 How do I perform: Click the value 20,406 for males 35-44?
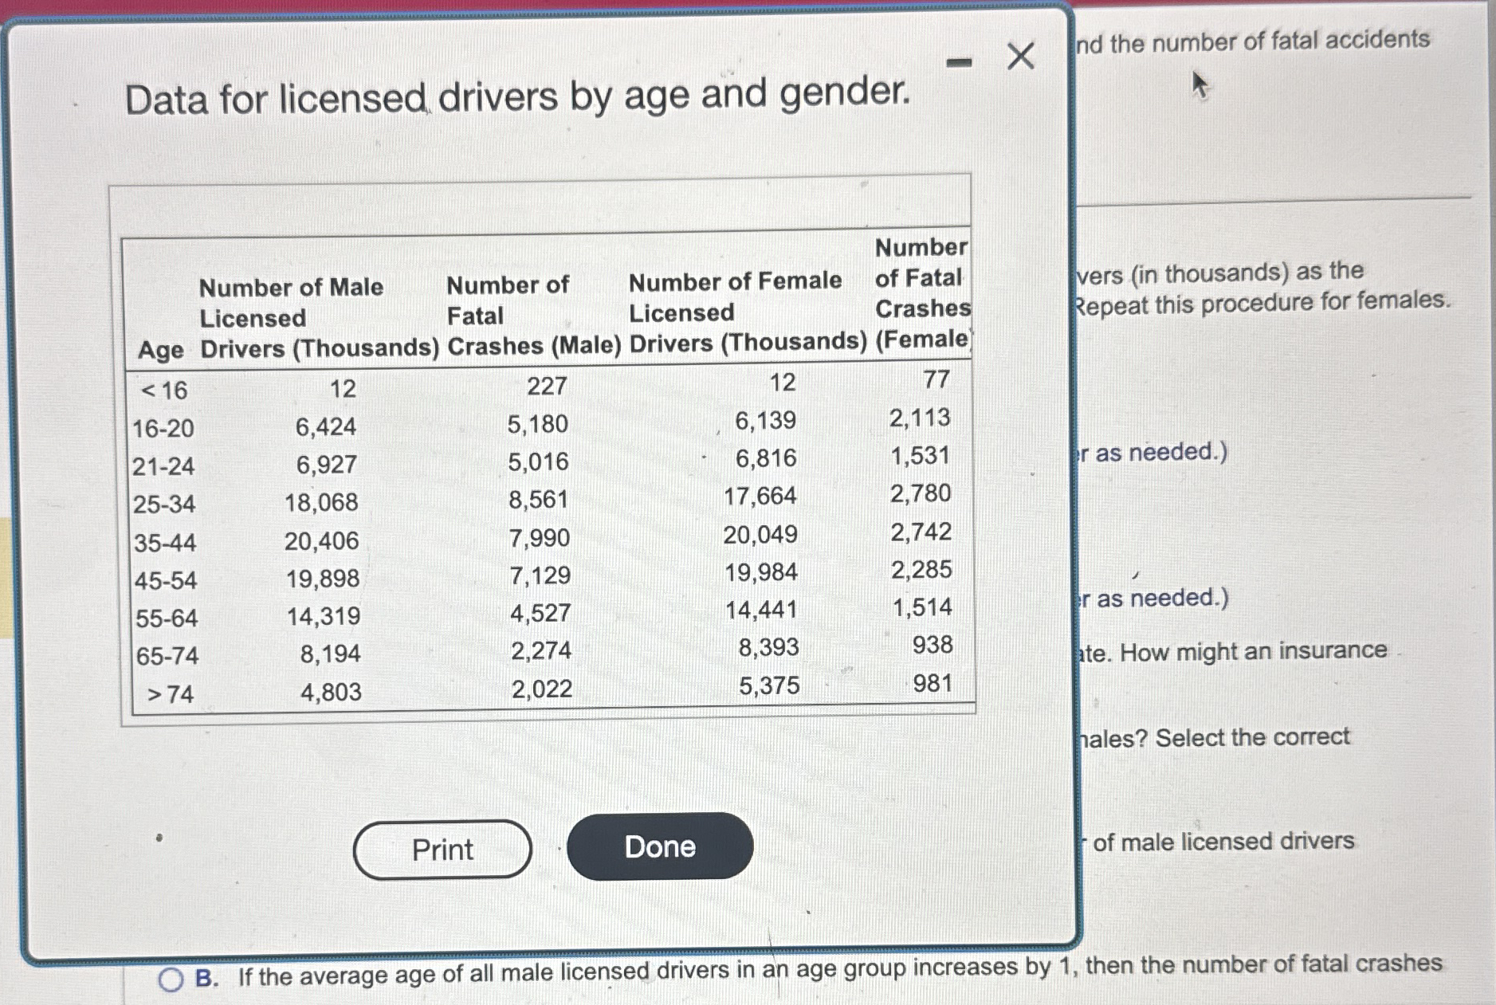coord(322,542)
